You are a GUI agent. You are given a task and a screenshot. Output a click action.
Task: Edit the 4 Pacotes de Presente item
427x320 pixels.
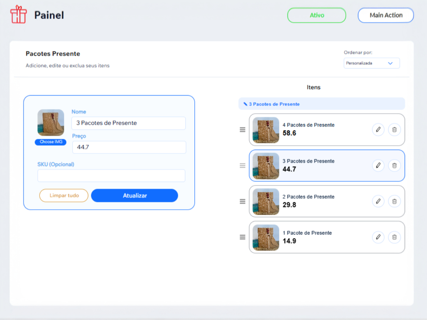click(378, 129)
